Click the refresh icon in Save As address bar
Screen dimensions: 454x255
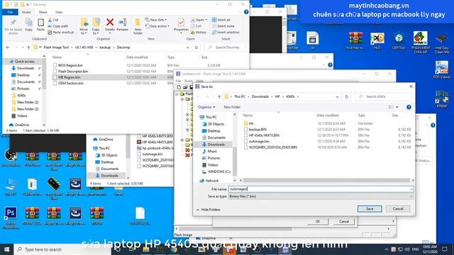(x=347, y=96)
